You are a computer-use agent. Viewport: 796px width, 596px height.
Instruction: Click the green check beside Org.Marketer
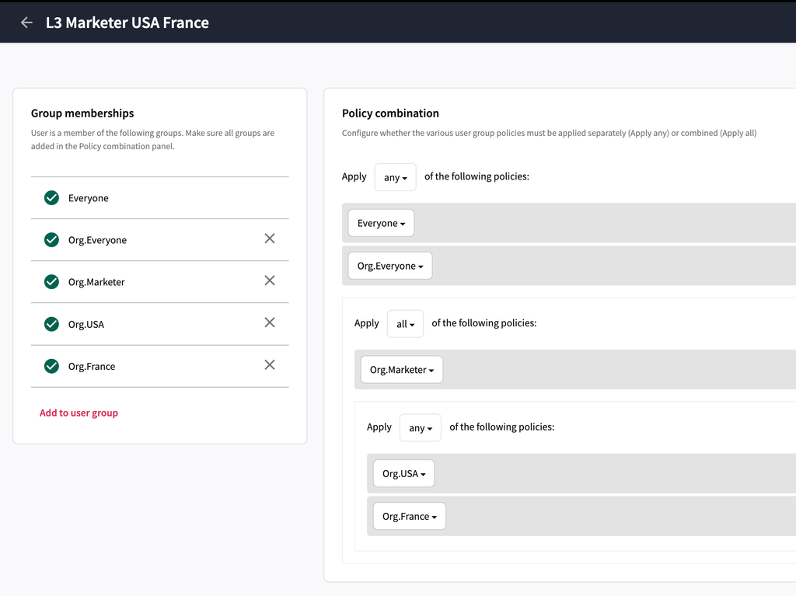pos(51,282)
